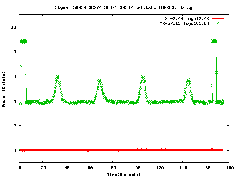Click the y-axis tick label '0'
The image size is (237, 178).
(15, 151)
